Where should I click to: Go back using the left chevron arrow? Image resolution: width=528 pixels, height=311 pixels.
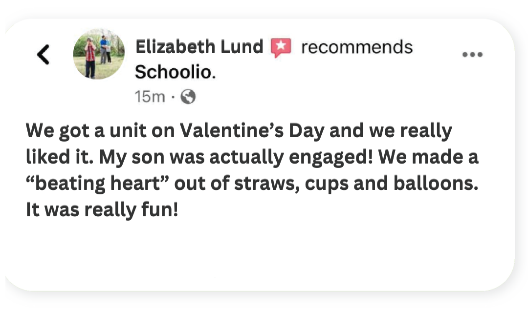(x=44, y=54)
